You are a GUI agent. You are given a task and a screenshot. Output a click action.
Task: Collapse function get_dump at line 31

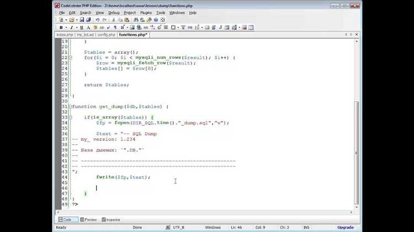pos(71,106)
